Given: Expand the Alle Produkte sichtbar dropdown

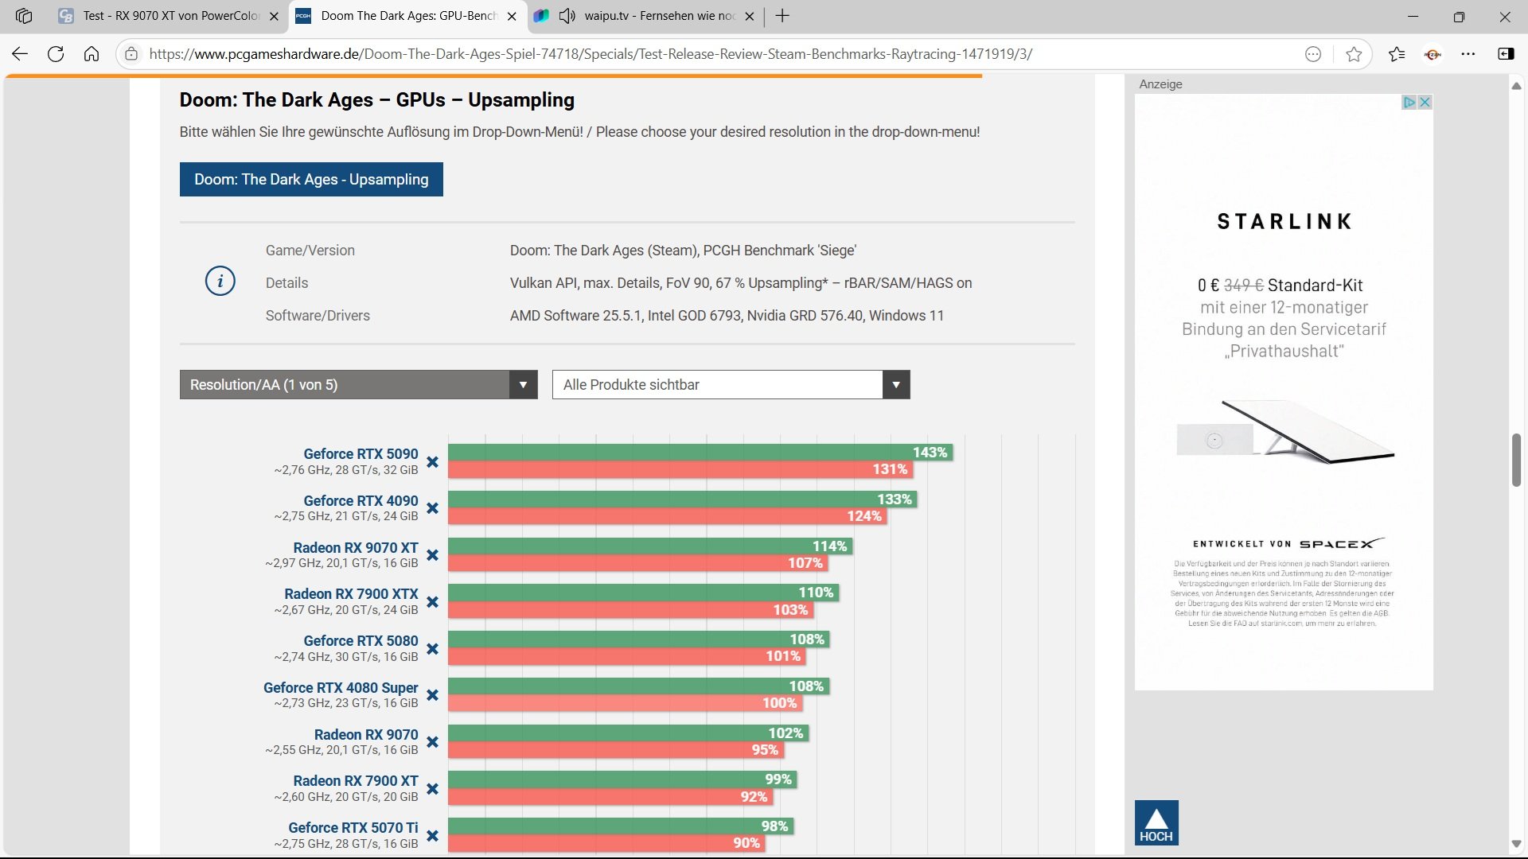Looking at the screenshot, I should (731, 385).
